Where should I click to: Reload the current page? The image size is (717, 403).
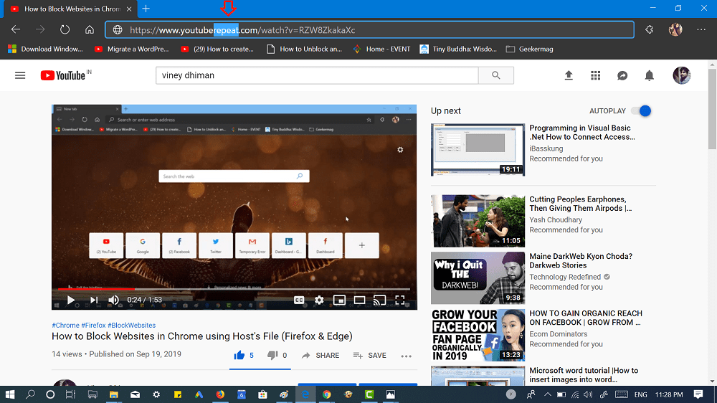pyautogui.click(x=65, y=29)
